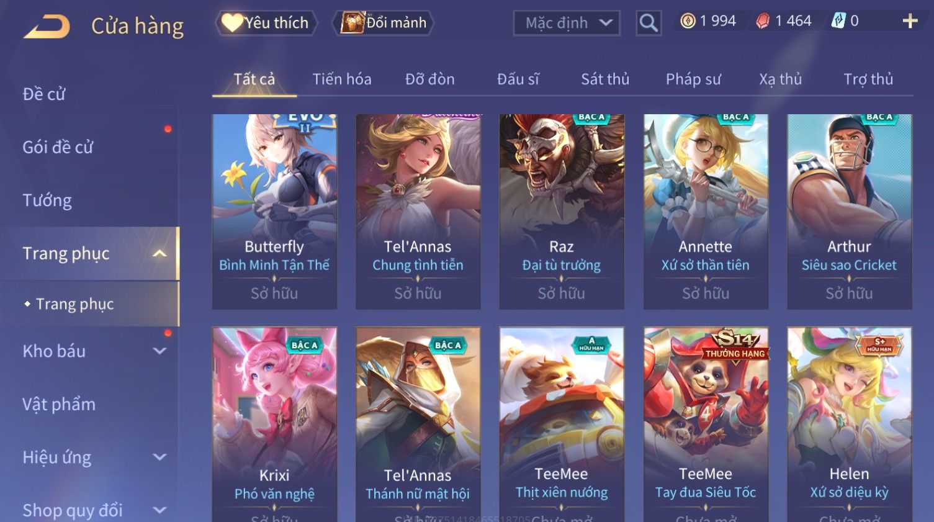Select the Raz Đại tù trưởng skin card
The width and height of the screenshot is (934, 522).
[562, 211]
